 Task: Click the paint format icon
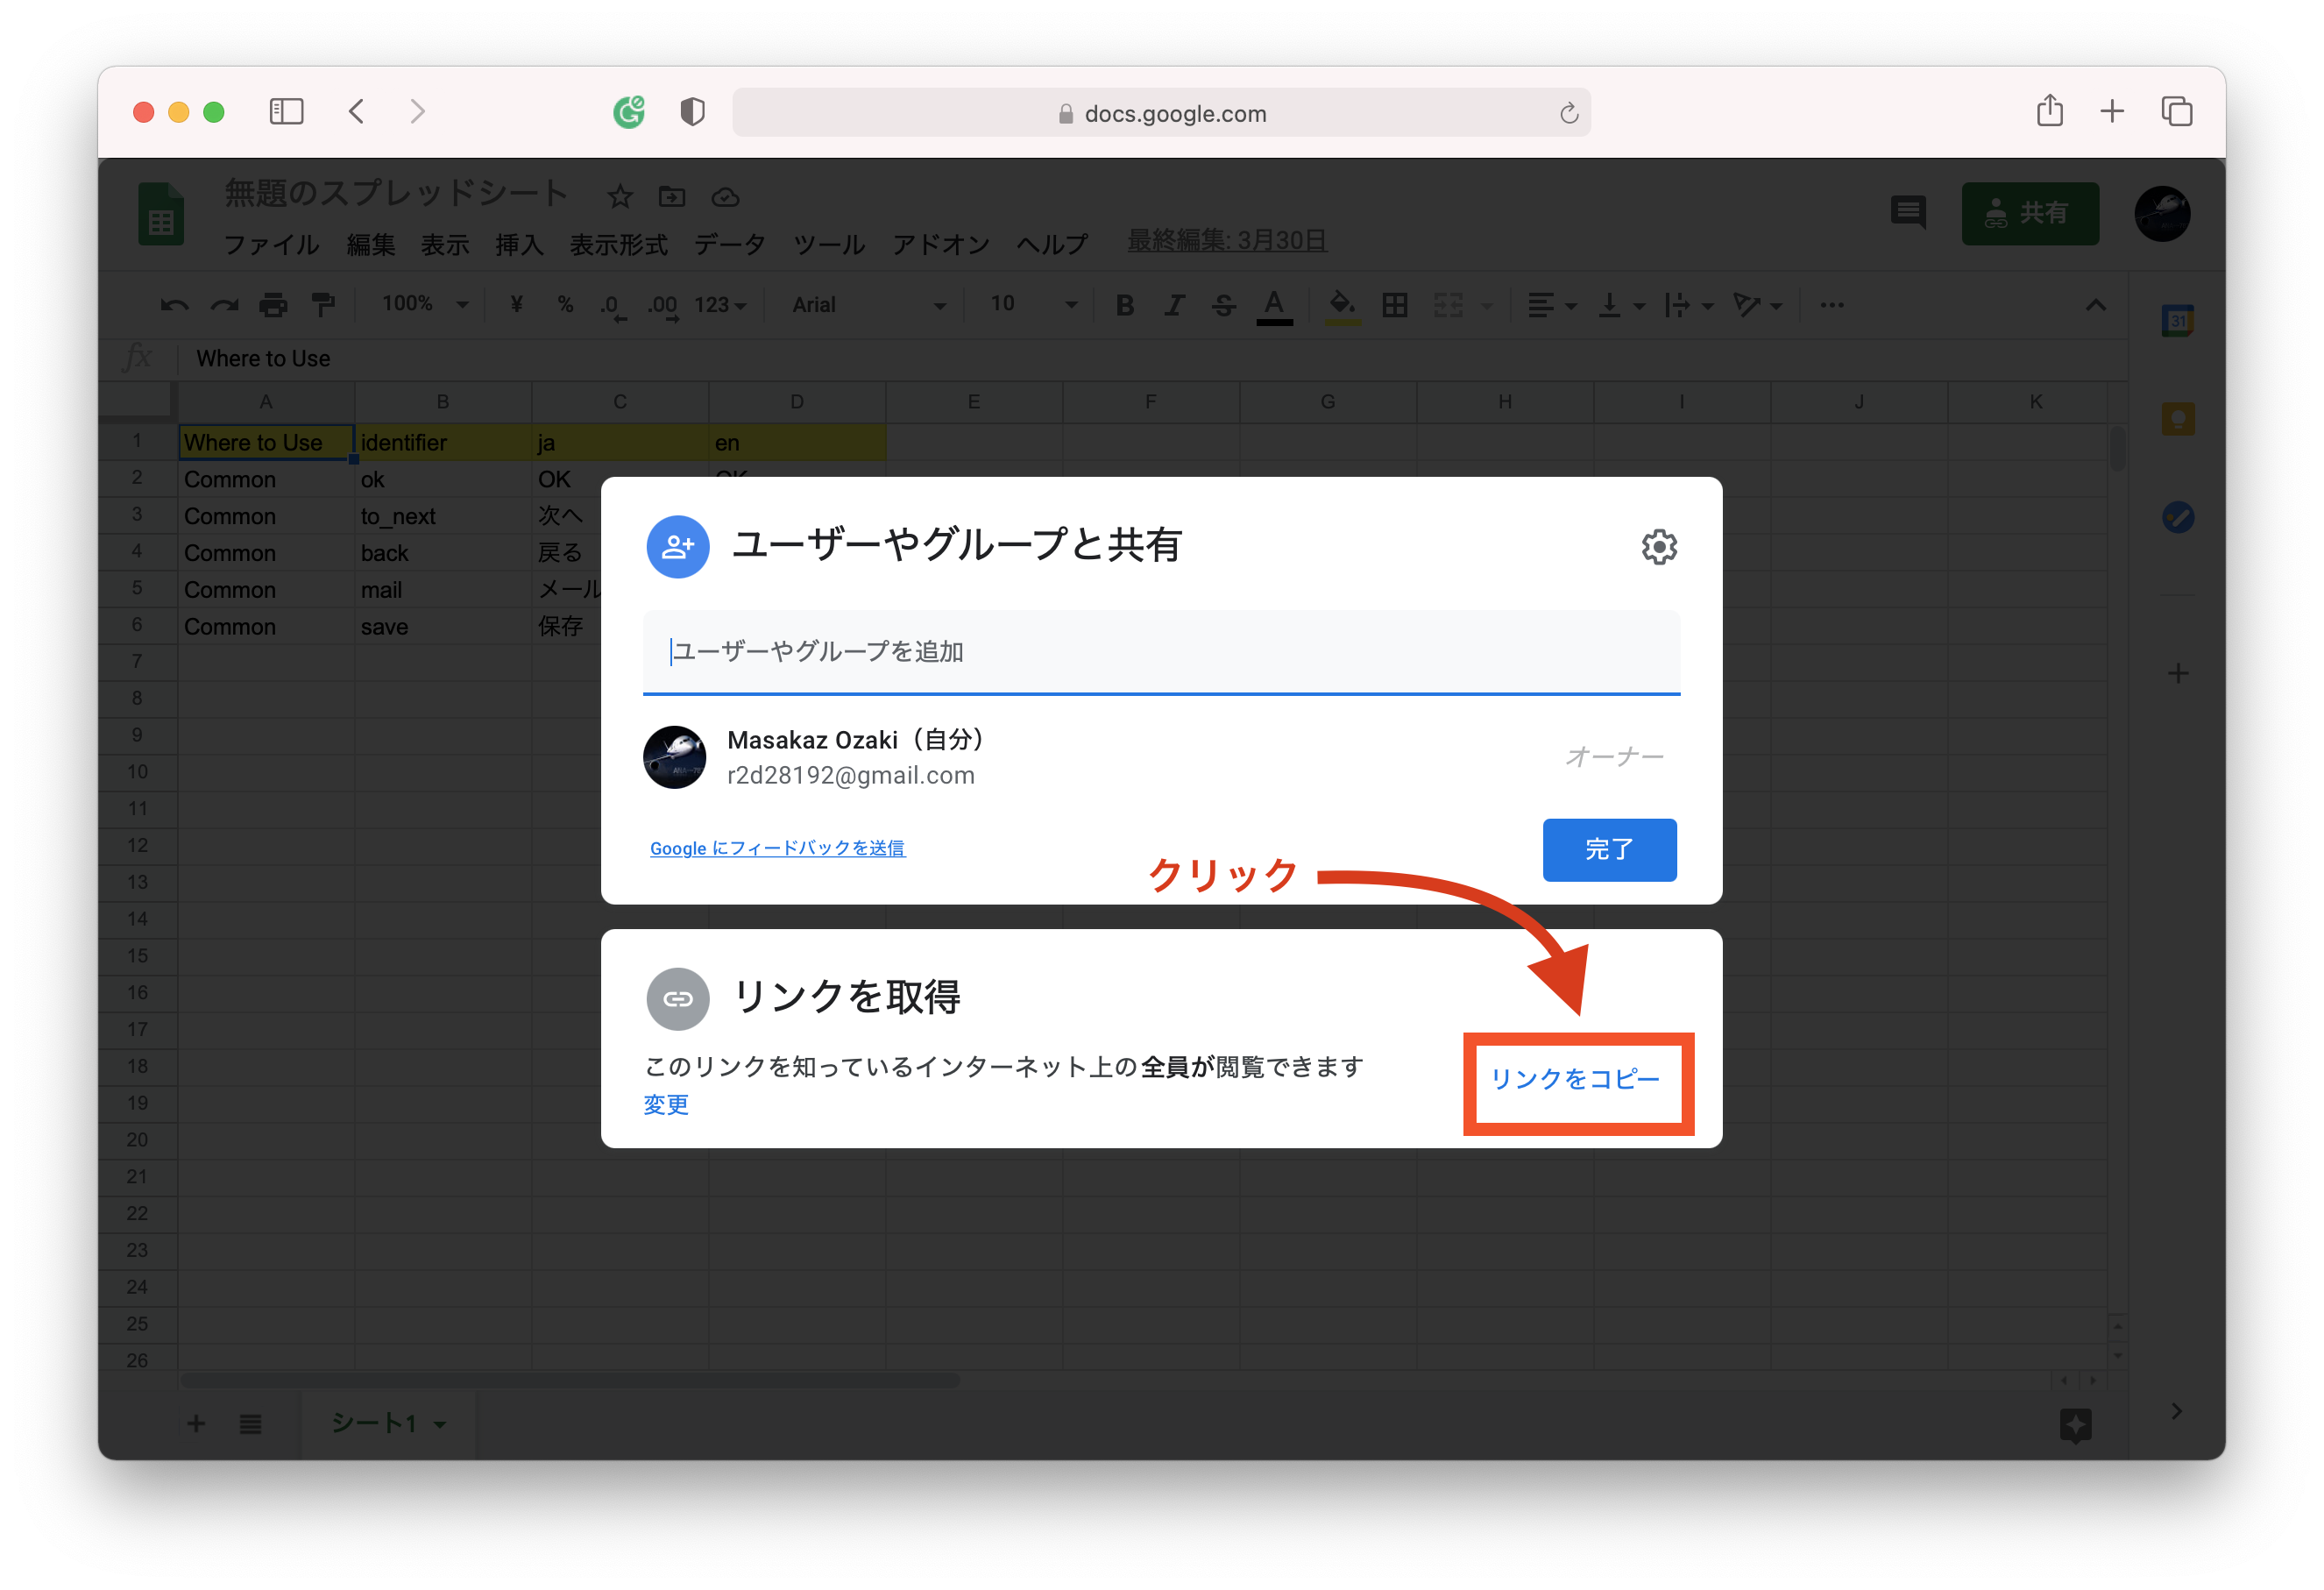(323, 305)
